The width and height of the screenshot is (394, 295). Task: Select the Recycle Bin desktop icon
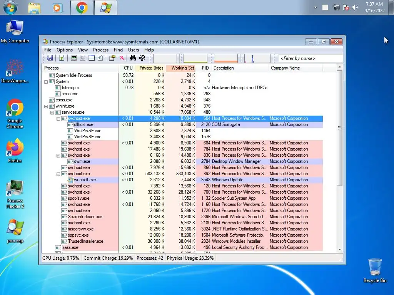(375, 270)
